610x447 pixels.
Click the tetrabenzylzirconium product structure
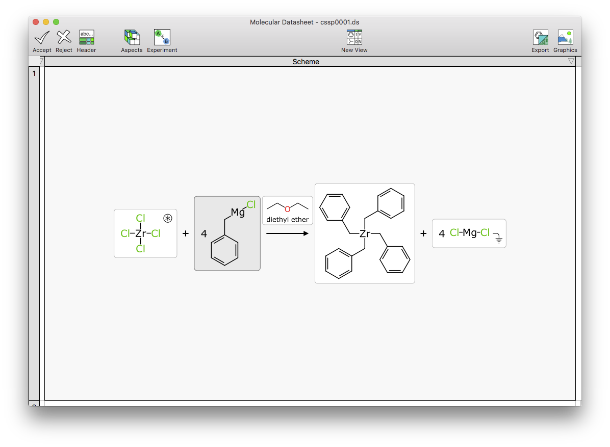(365, 233)
